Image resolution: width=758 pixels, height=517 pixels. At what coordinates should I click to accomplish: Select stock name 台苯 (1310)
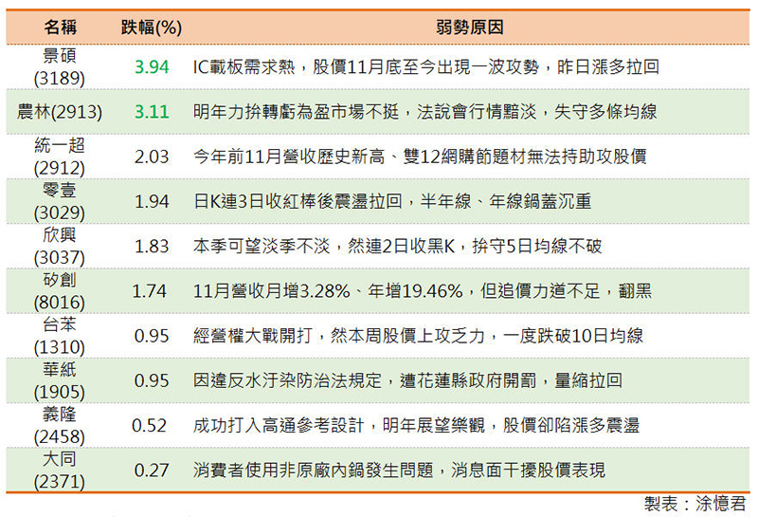tap(60, 336)
